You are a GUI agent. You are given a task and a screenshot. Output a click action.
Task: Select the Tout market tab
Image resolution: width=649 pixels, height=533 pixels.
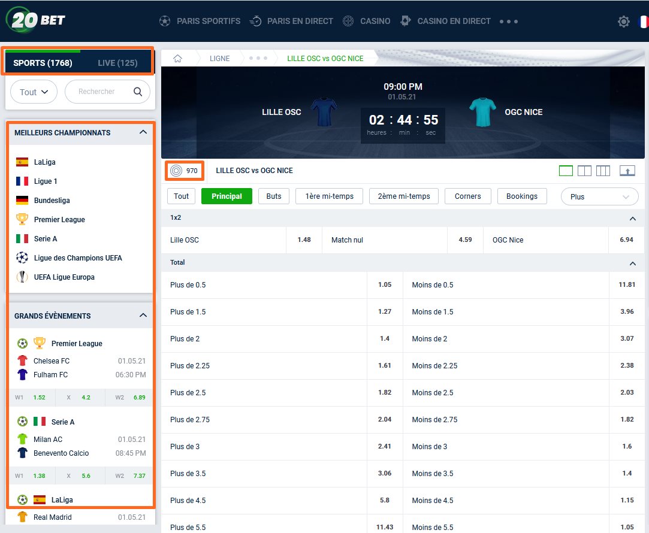click(x=182, y=196)
